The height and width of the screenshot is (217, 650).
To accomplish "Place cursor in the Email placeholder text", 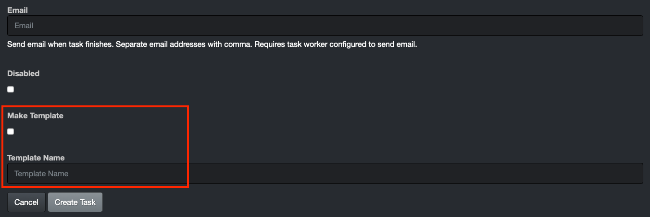I will click(24, 25).
